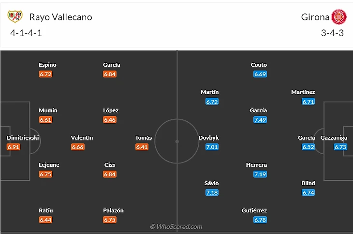Click the 7.49 rating badge
The width and height of the screenshot is (353, 234).
(x=260, y=120)
